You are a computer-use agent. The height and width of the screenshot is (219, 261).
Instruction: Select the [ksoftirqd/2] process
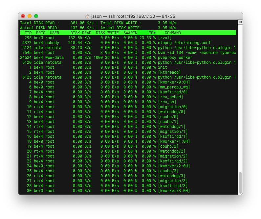(173, 161)
